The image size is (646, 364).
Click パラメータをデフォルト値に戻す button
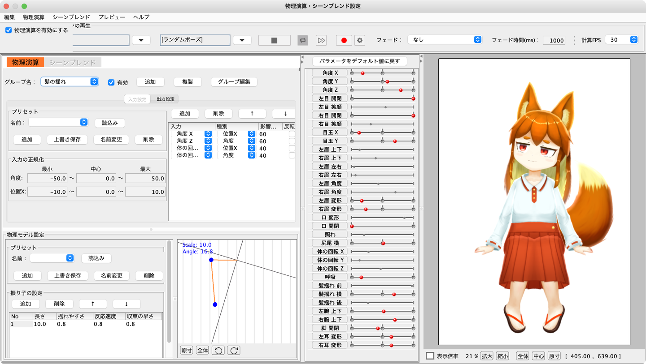359,61
